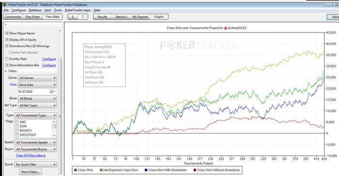The image size is (339, 176).
Task: Open the Tools menu
Action: click(x=58, y=10)
